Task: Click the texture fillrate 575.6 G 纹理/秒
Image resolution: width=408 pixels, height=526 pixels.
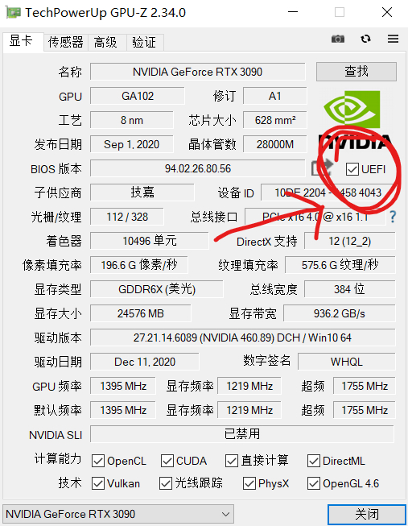Action: click(x=340, y=265)
